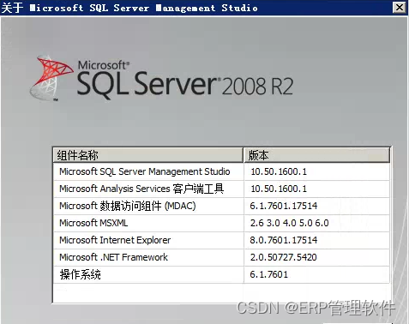The image size is (409, 324).
Task: Click operating system version 6.1.7601
Action: (x=269, y=274)
